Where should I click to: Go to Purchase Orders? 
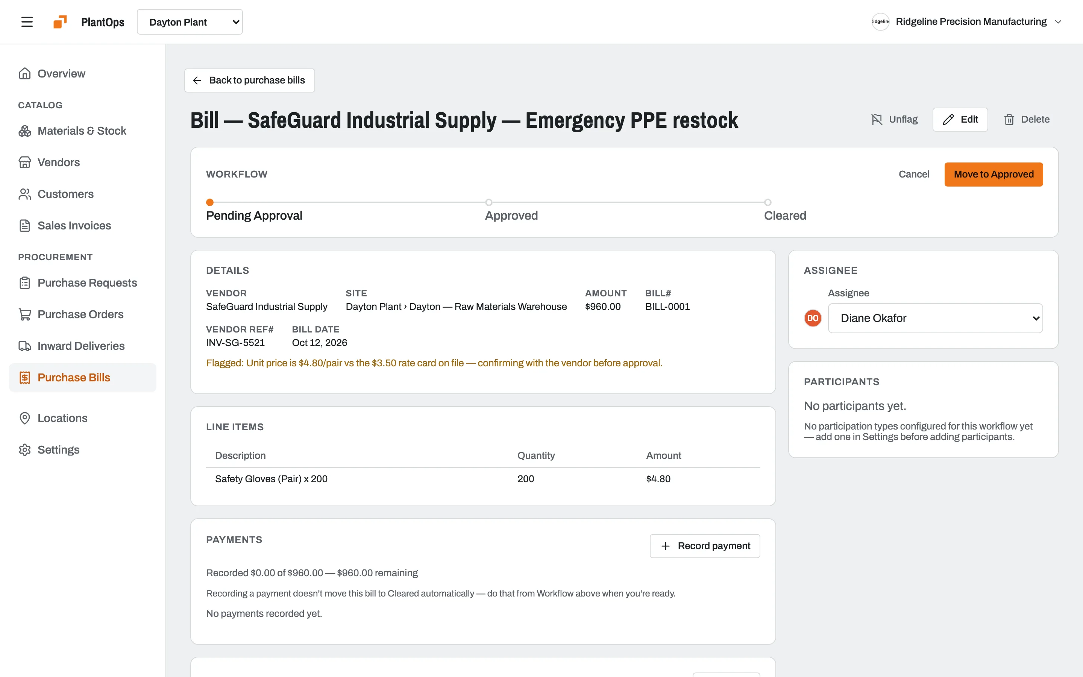tap(83, 314)
